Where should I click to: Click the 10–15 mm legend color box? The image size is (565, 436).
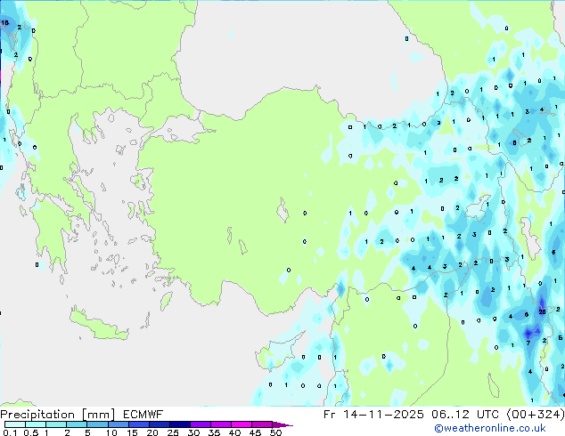118,424
